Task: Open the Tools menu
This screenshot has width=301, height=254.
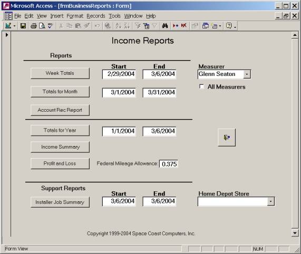Action: (x=114, y=16)
